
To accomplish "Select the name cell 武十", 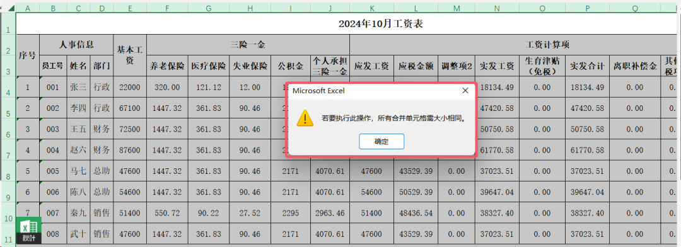I will click(x=78, y=234).
